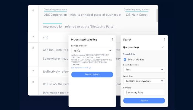Click the wiki external link icon

[x=90, y=68]
